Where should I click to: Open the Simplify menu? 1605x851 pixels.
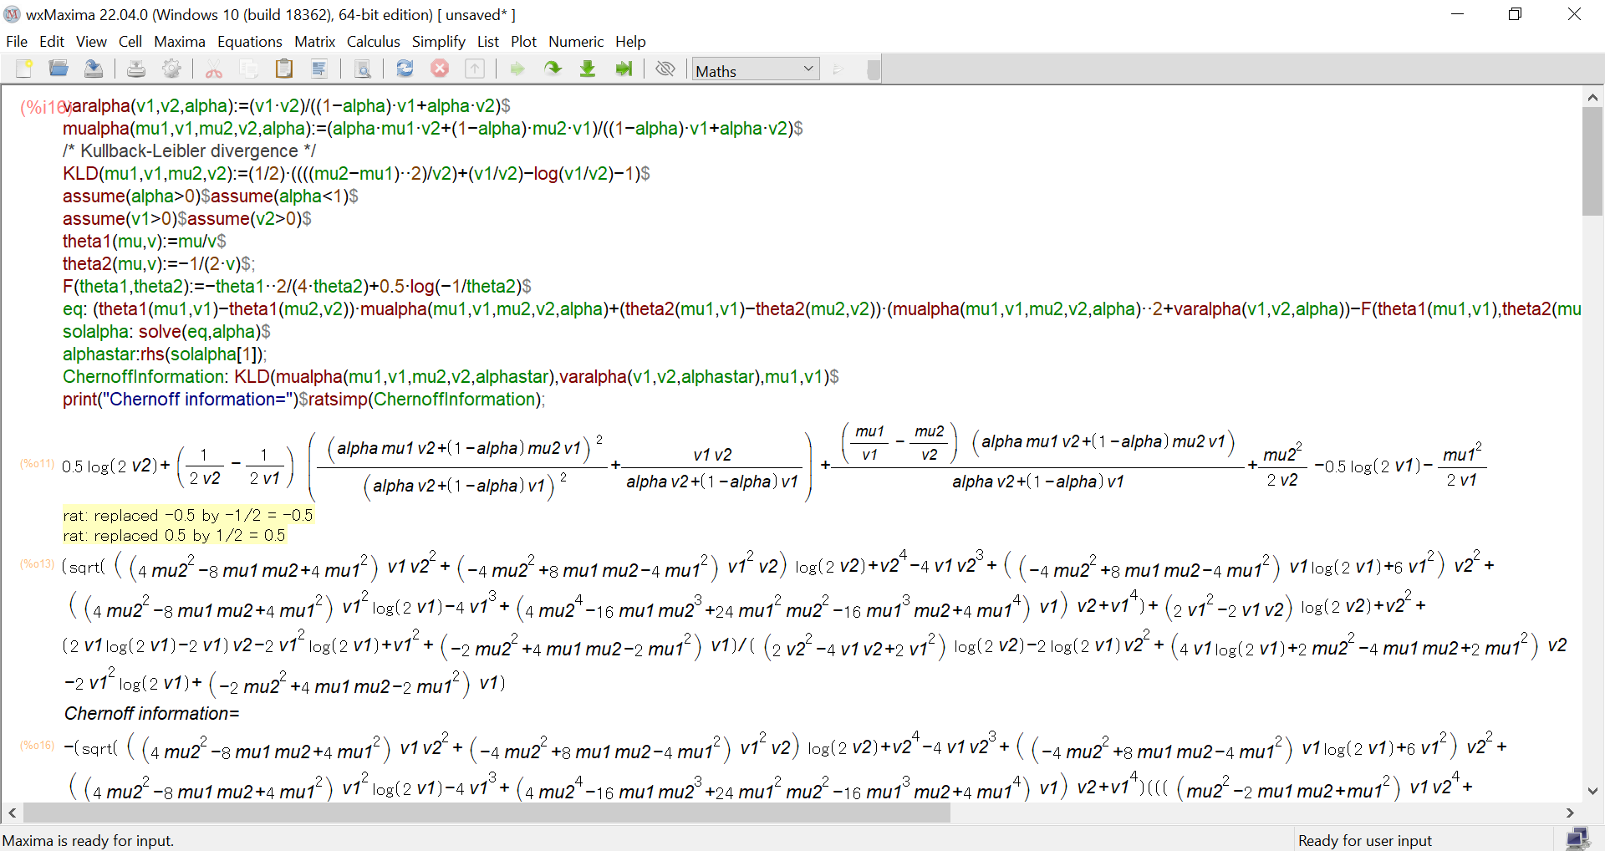point(438,42)
